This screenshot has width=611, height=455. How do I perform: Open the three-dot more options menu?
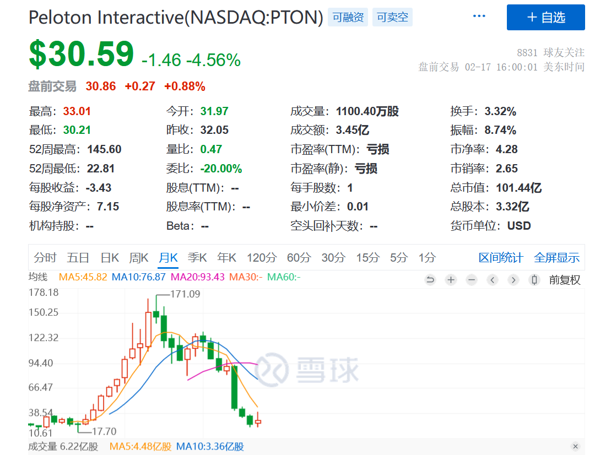(479, 16)
